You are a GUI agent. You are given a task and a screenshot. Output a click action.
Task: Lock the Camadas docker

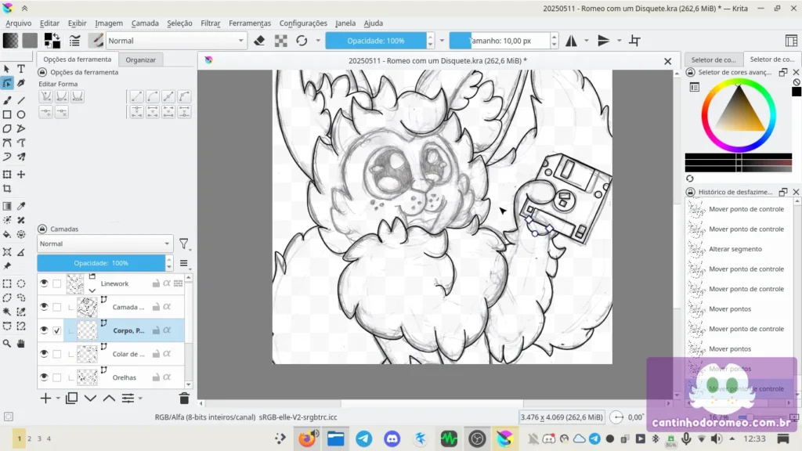coord(42,229)
